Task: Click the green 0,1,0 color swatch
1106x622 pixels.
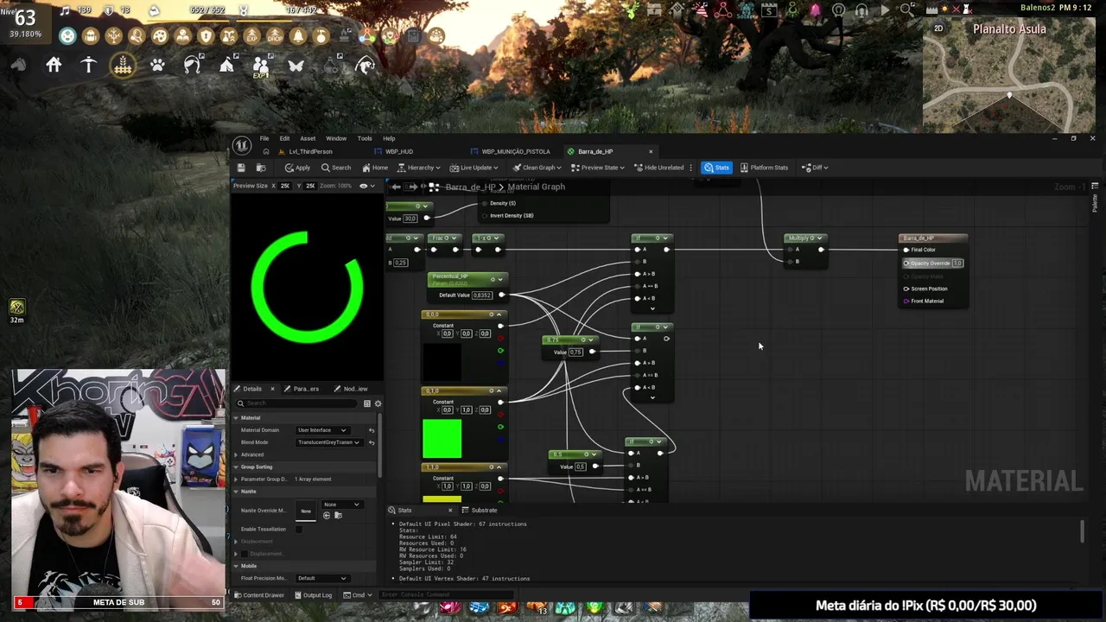Action: [x=442, y=438]
